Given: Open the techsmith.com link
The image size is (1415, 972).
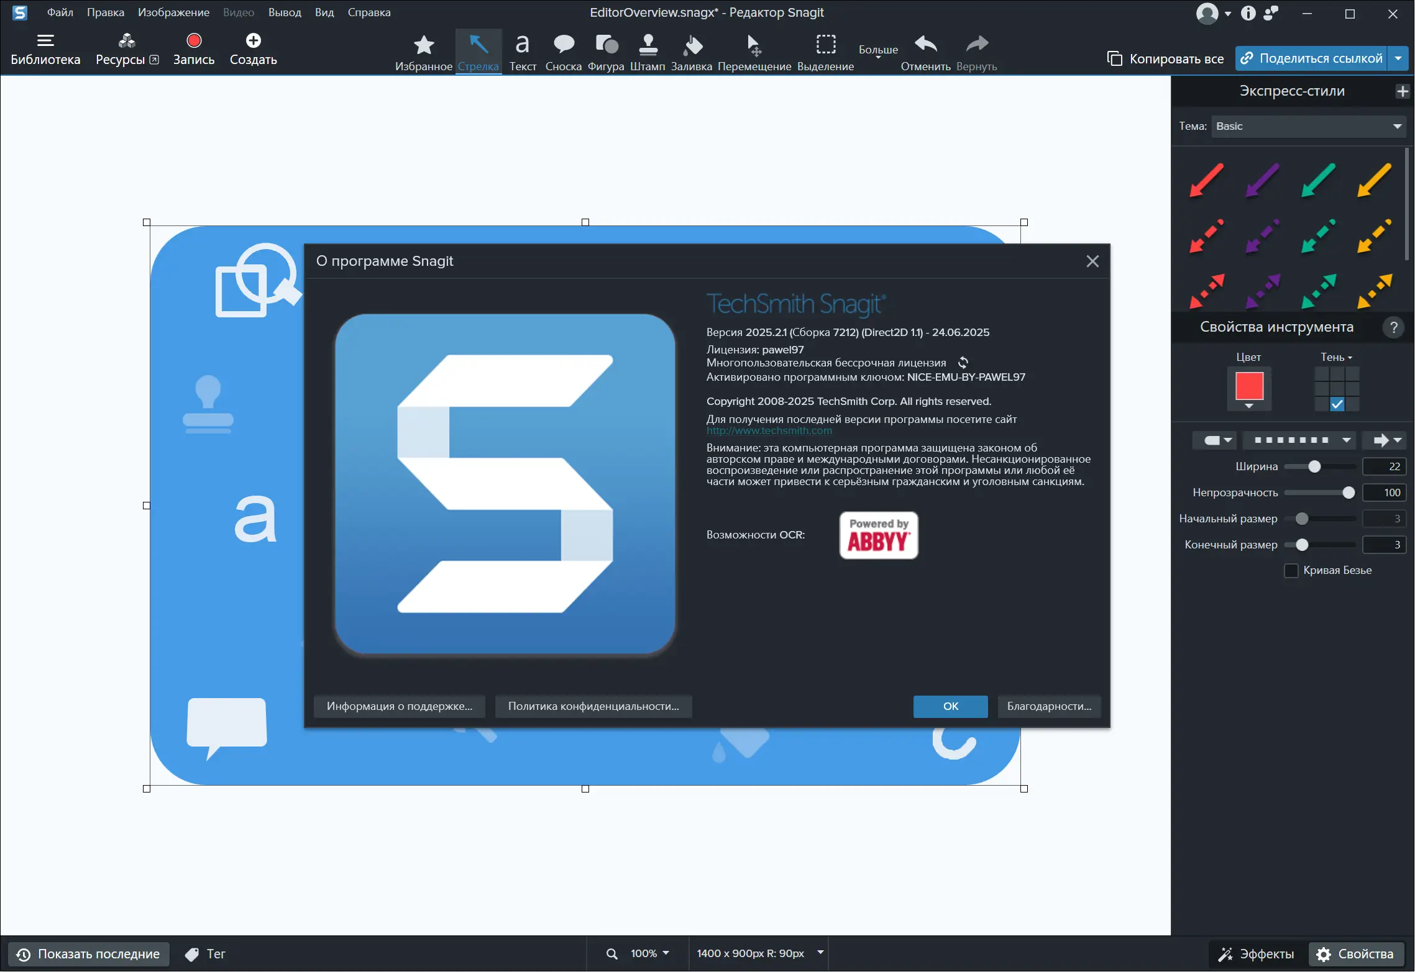Looking at the screenshot, I should pos(769,431).
